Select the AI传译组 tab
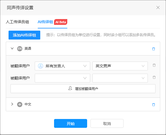Screen dimensions: 166x135 click(45, 22)
